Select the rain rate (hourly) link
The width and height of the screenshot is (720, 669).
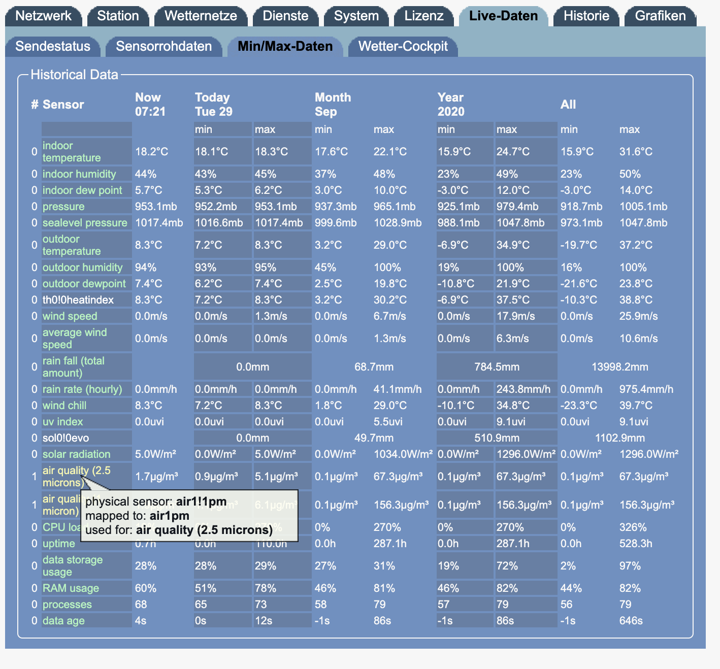click(82, 389)
